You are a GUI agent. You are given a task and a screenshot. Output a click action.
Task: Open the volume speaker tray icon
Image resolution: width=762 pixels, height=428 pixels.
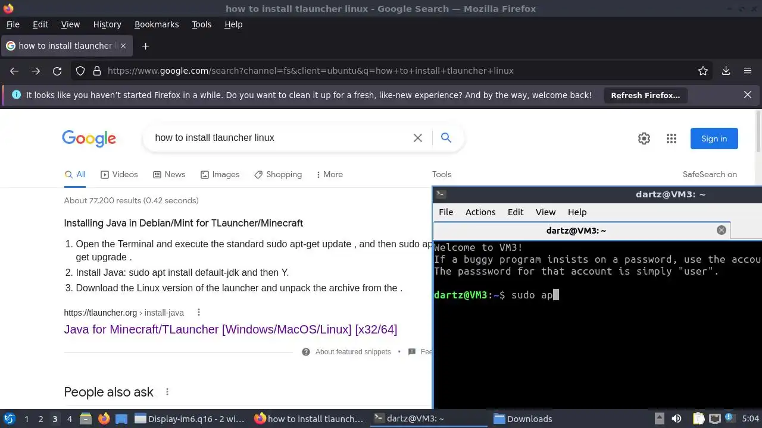pos(676,419)
